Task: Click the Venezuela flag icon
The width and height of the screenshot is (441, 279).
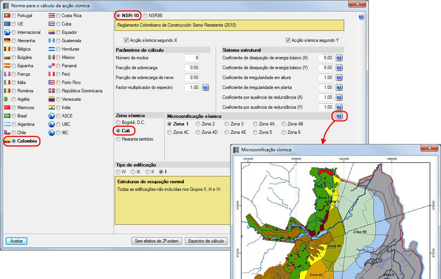Action: pyautogui.click(x=51, y=99)
